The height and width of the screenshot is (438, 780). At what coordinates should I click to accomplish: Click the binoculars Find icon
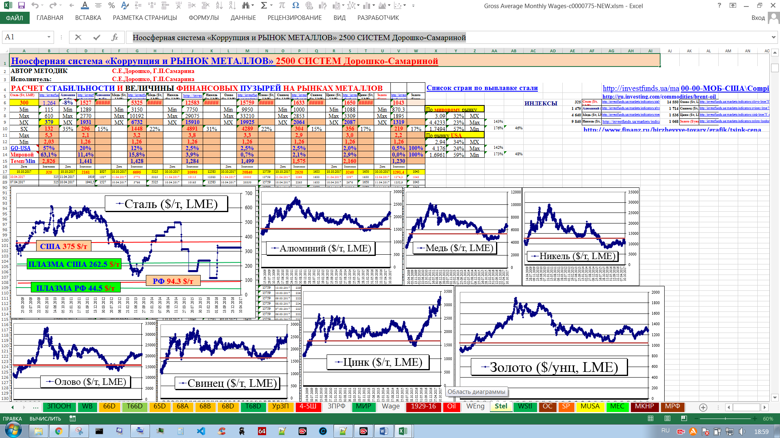coord(245,6)
